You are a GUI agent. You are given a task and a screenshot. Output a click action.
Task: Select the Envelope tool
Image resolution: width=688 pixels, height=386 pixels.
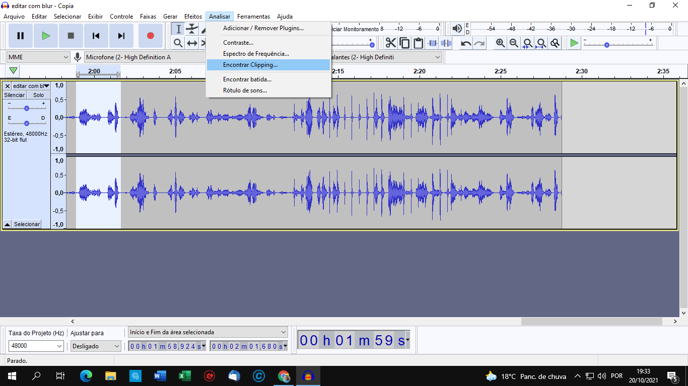[192, 29]
